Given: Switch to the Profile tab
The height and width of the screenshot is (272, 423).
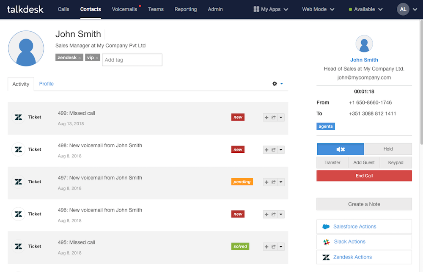Looking at the screenshot, I should 47,84.
